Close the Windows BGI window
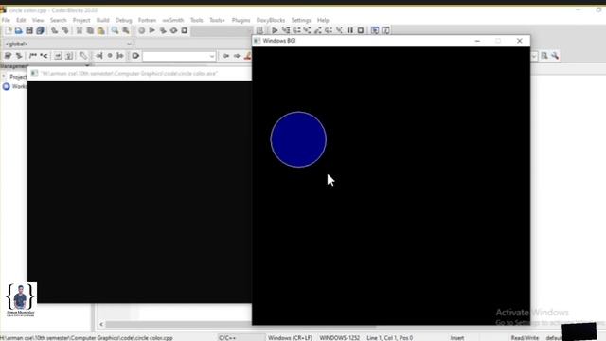The width and height of the screenshot is (606, 341). coord(520,41)
